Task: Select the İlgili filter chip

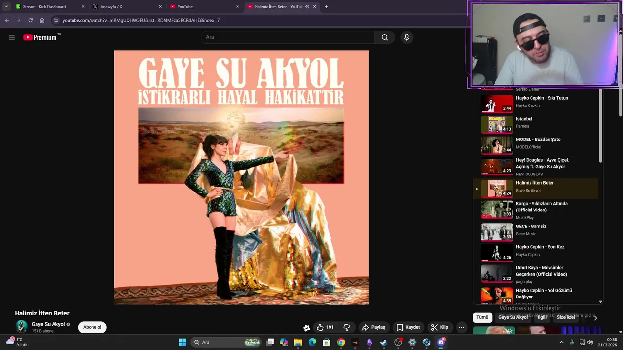Action: 542,317
